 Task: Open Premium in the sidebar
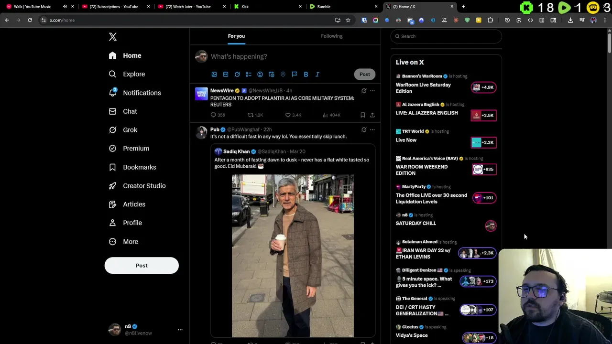pyautogui.click(x=129, y=149)
